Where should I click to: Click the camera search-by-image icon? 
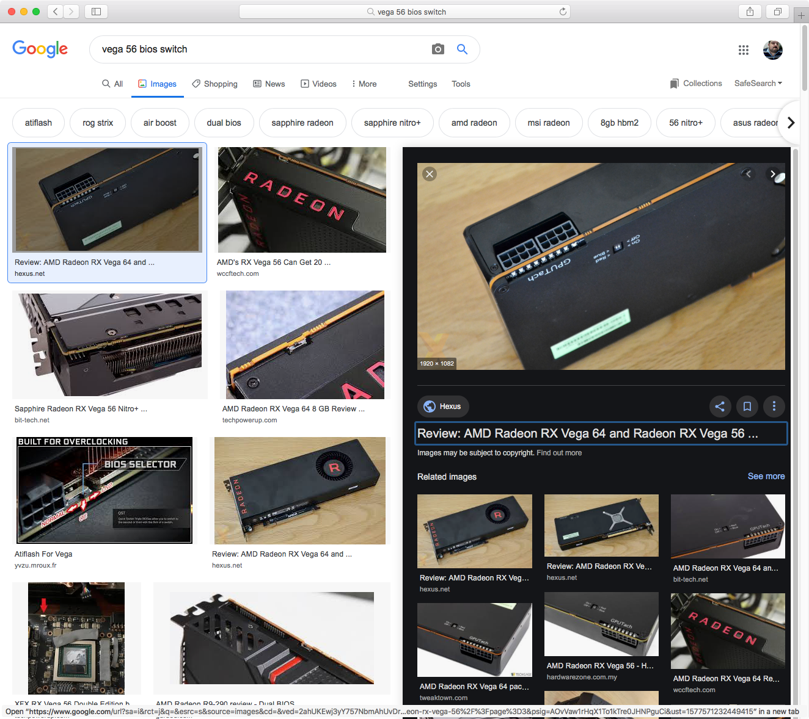pyautogui.click(x=437, y=49)
